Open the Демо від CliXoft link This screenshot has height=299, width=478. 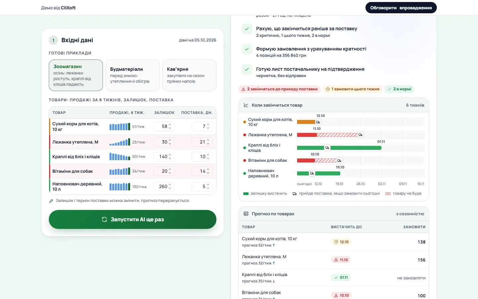tap(58, 8)
